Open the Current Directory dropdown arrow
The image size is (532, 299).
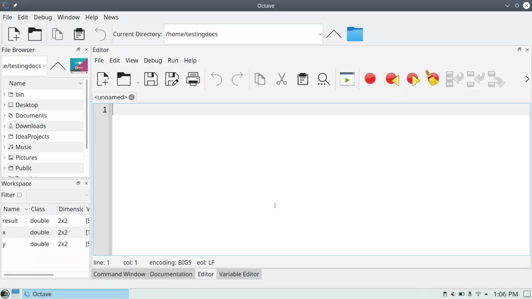[319, 34]
